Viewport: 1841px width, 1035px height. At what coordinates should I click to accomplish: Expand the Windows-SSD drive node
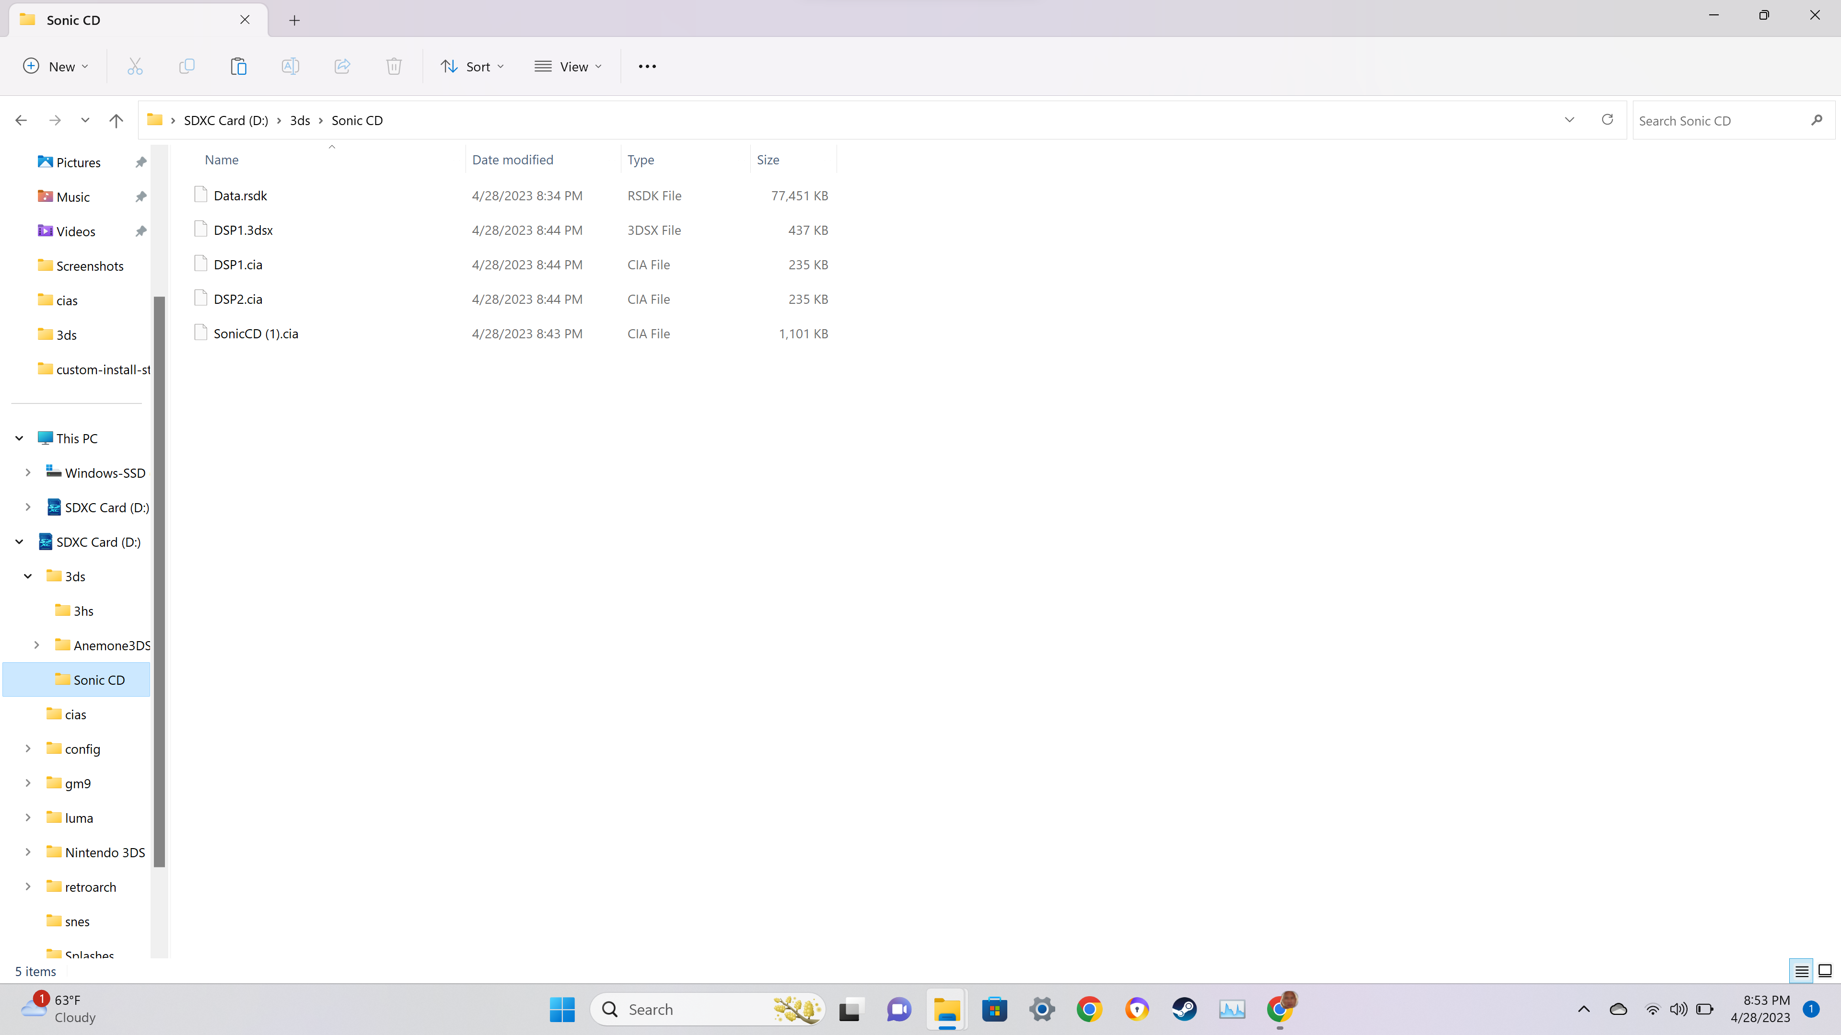click(x=28, y=473)
